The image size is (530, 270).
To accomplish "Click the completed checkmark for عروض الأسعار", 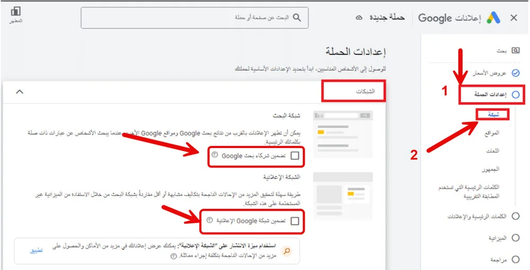I will 516,73.
